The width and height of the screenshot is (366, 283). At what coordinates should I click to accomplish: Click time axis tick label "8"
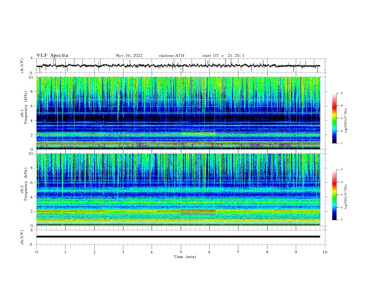(x=267, y=252)
